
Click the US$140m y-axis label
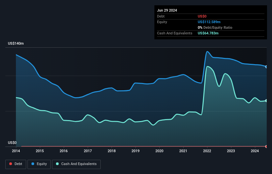(16, 43)
